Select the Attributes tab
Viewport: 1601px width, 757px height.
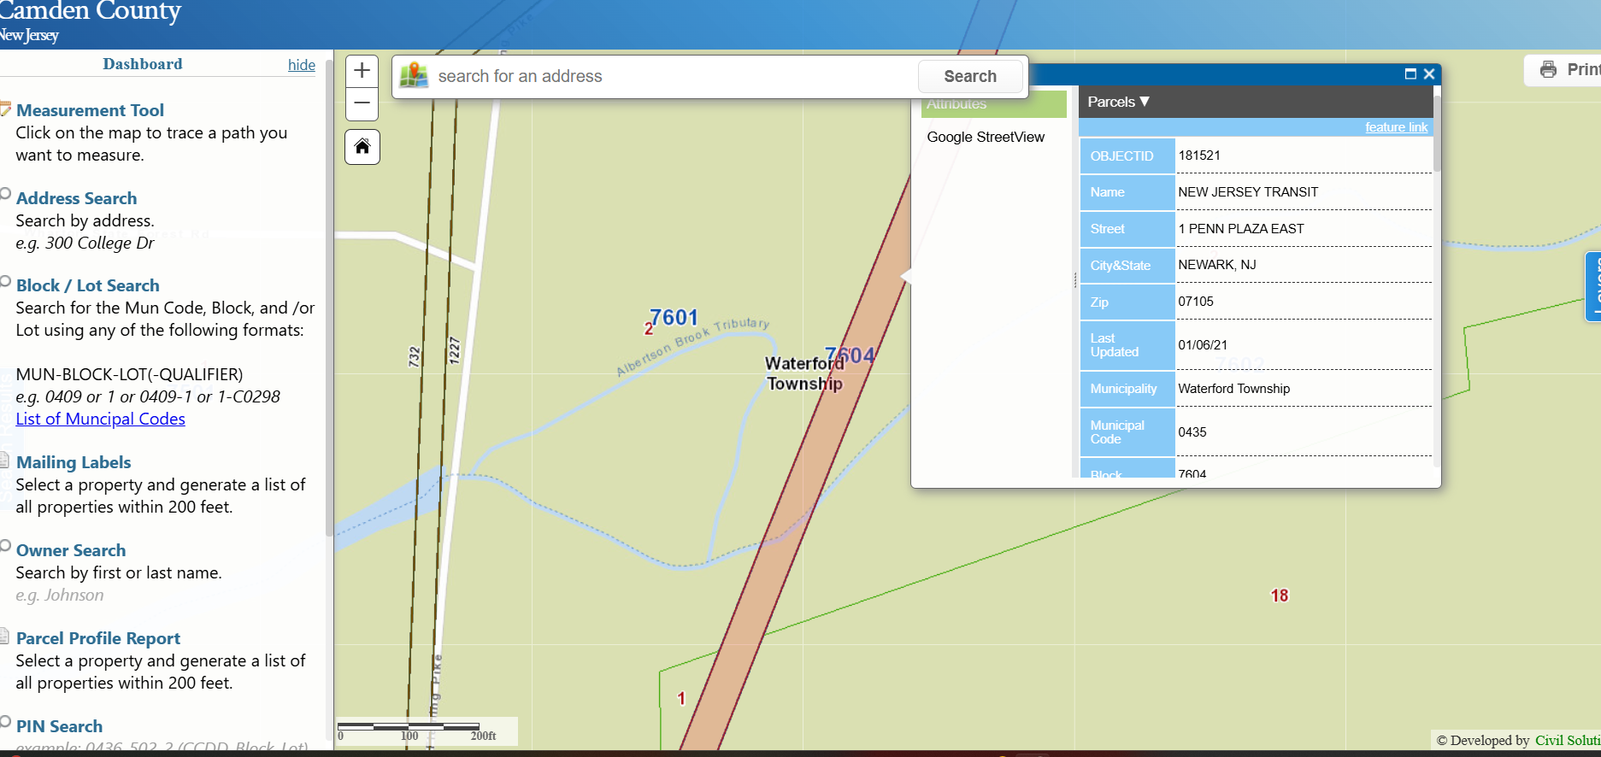992,105
